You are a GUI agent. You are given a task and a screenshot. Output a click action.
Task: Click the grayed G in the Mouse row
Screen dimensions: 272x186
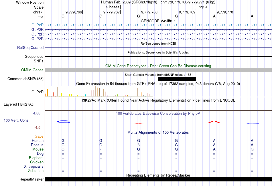click(252, 149)
